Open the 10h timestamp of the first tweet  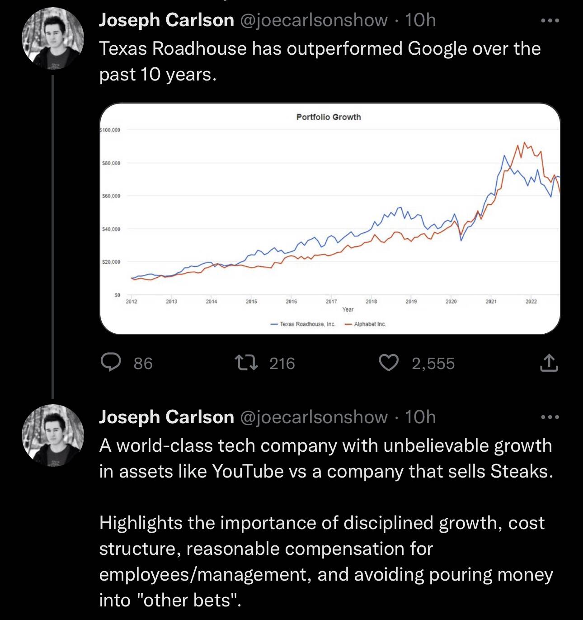coord(420,20)
